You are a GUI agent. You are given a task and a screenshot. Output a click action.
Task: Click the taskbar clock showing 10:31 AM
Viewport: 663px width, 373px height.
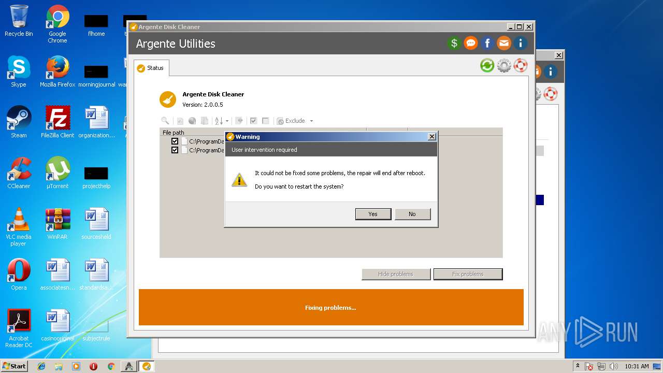(x=637, y=366)
